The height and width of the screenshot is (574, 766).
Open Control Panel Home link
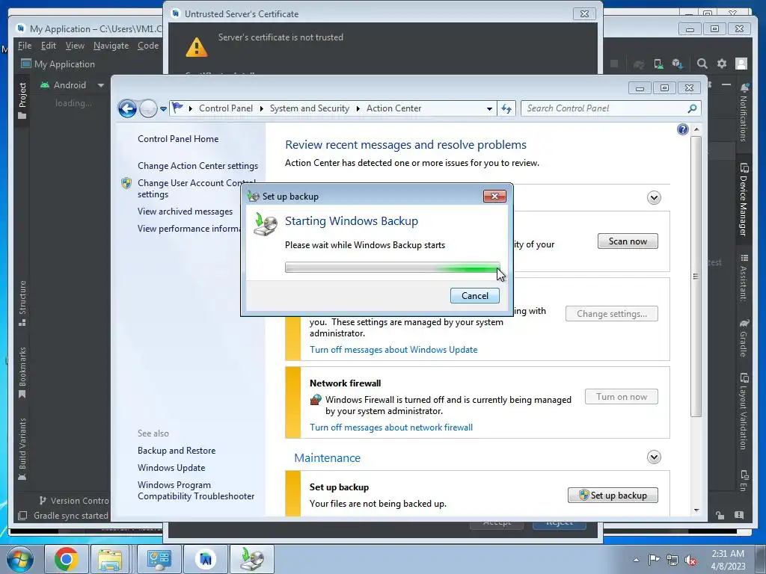[x=178, y=138]
